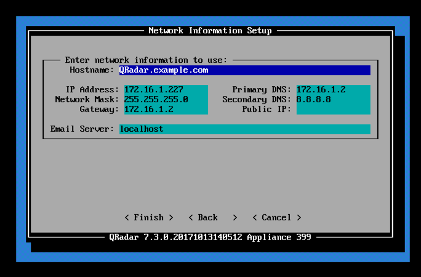The height and width of the screenshot is (277, 421).
Task: Select the Hostname field with QRadar.example.com
Action: click(245, 70)
